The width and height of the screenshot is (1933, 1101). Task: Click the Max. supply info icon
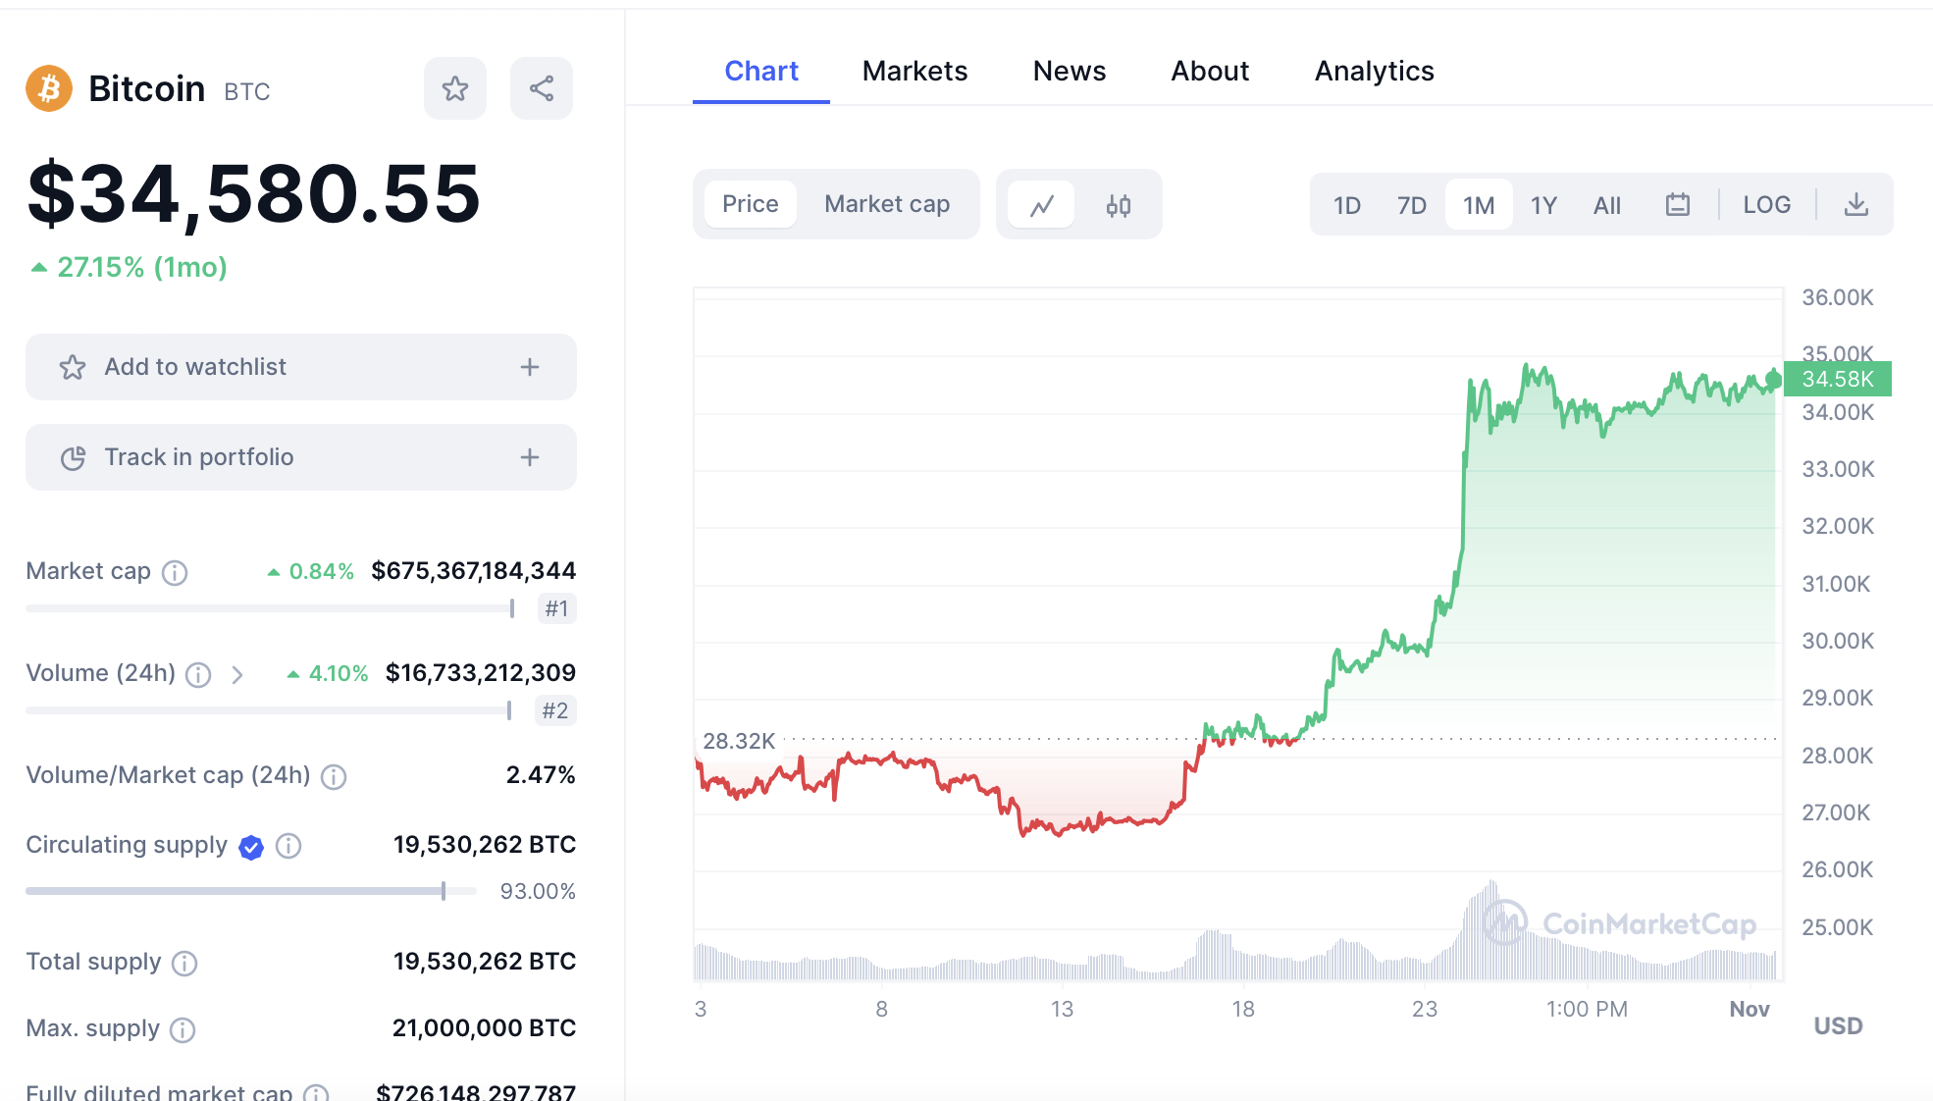point(183,1029)
